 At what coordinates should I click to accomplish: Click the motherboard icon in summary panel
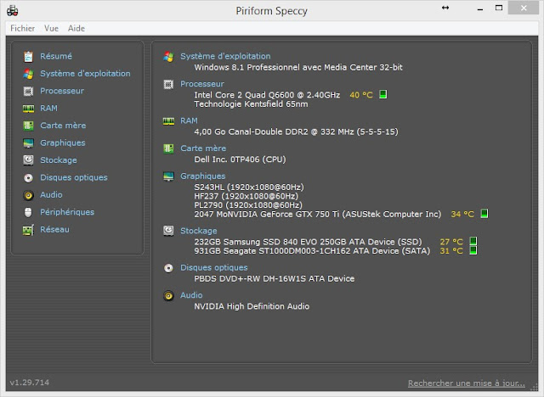[168, 148]
